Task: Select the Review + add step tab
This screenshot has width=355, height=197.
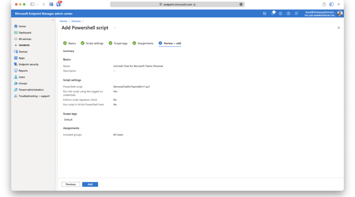Action: point(170,43)
